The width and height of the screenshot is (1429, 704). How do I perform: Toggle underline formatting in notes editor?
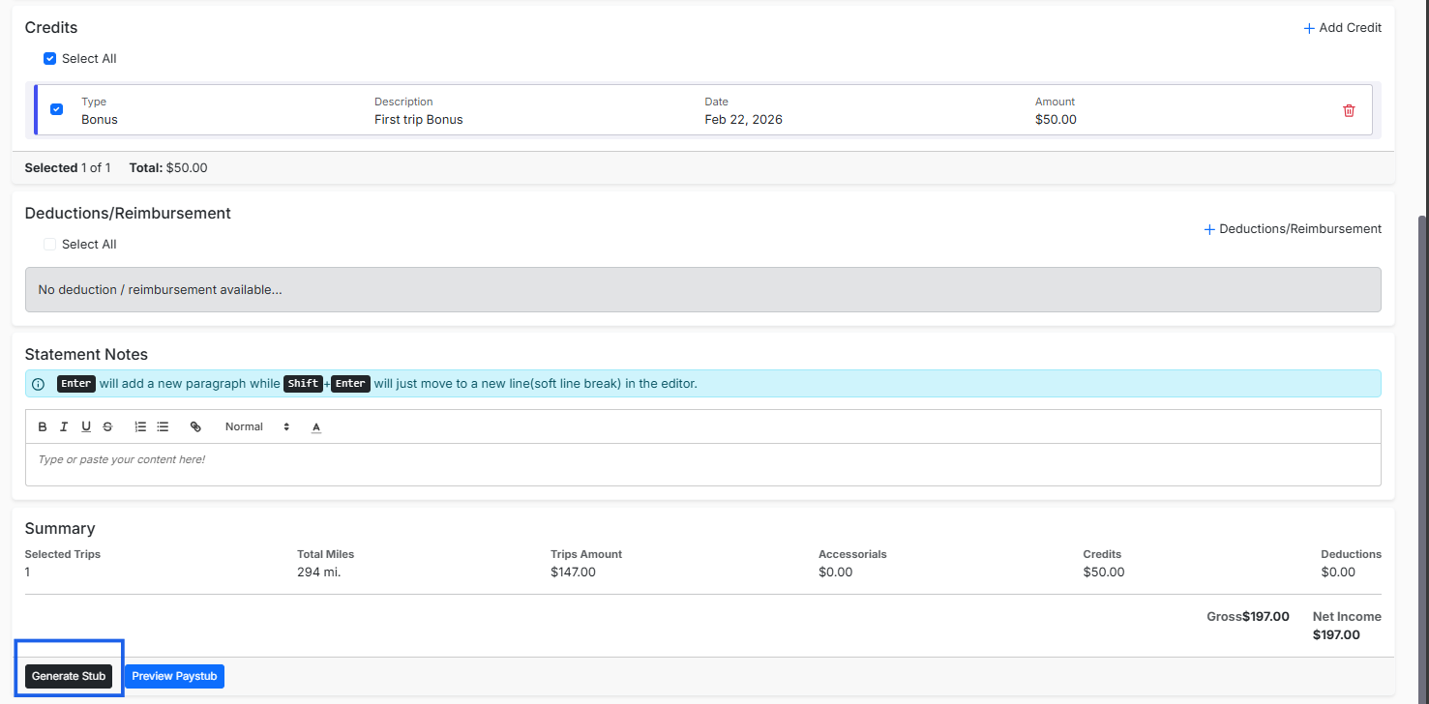(86, 426)
